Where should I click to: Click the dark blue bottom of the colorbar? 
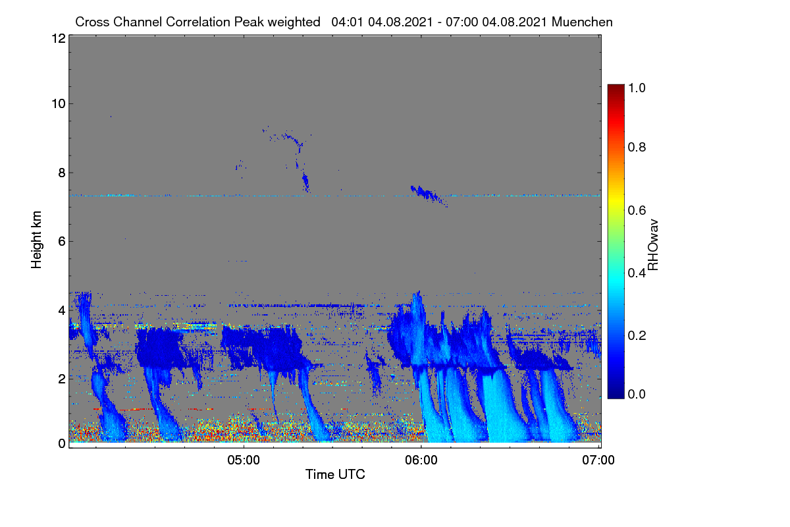615,393
